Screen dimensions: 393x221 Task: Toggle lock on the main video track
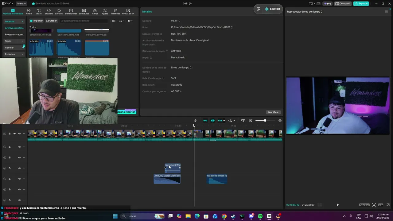tap(10, 134)
